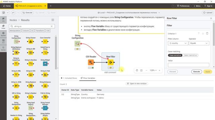The image size is (215, 120).
Task: Select String to Date&Time node icon
Action: 16,64
